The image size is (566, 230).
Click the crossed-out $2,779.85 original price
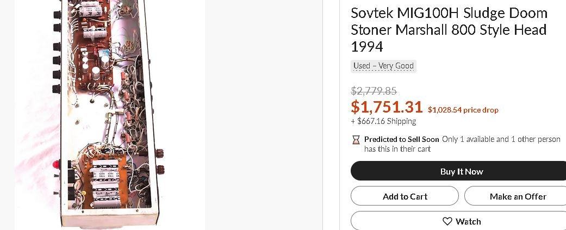[374, 91]
